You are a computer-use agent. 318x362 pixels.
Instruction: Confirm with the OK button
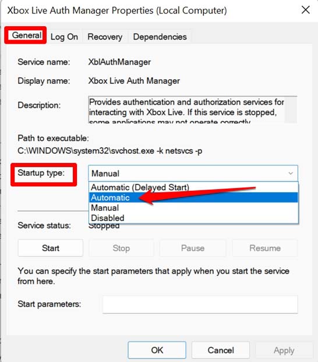[157, 350]
